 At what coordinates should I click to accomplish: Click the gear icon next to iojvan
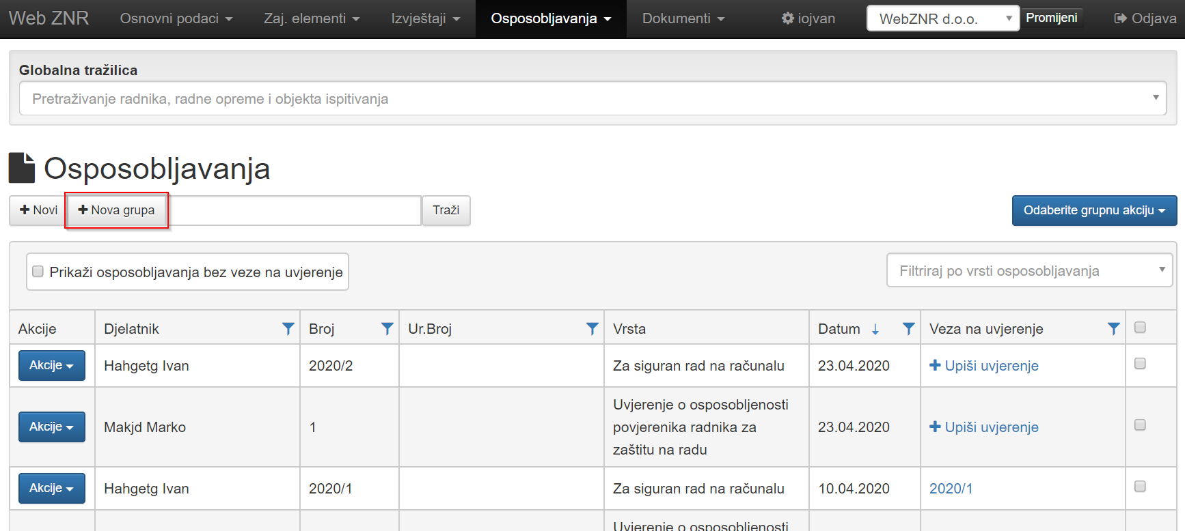pos(787,18)
